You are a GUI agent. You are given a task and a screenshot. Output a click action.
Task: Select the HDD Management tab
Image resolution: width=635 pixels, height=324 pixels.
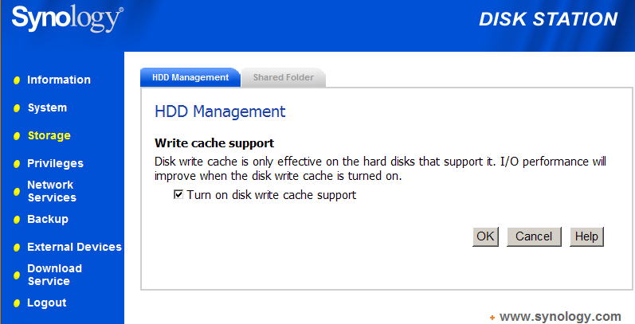click(x=190, y=77)
